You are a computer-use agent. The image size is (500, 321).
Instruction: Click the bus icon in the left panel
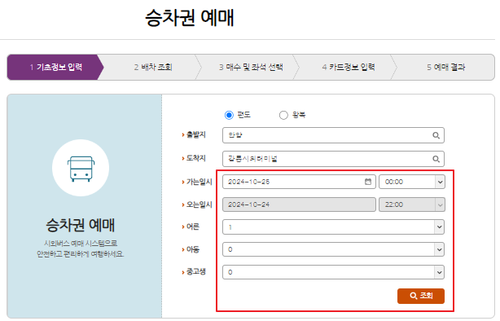click(81, 169)
